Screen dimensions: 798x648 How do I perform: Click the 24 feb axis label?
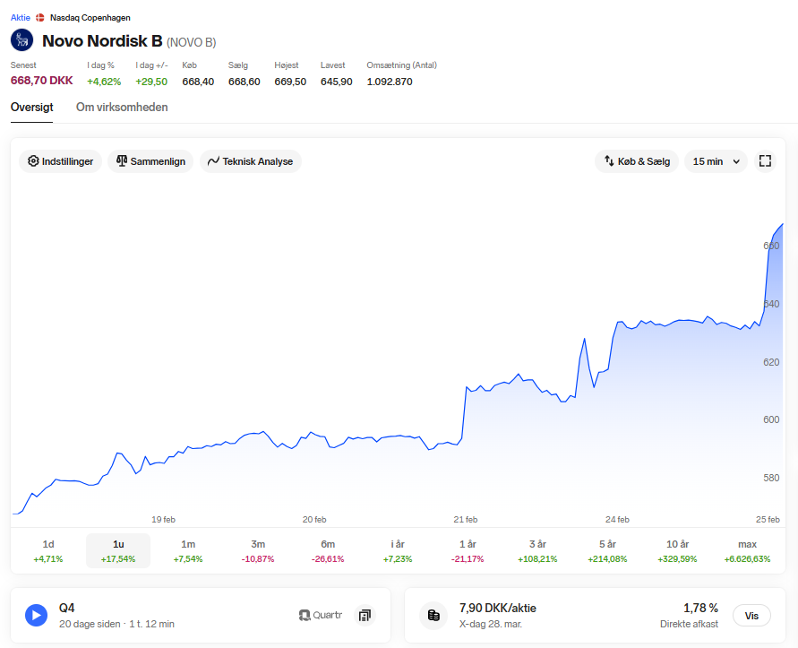tap(617, 520)
